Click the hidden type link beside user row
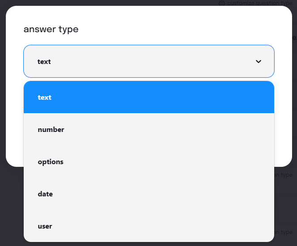This screenshot has height=246, width=297. 284,232
